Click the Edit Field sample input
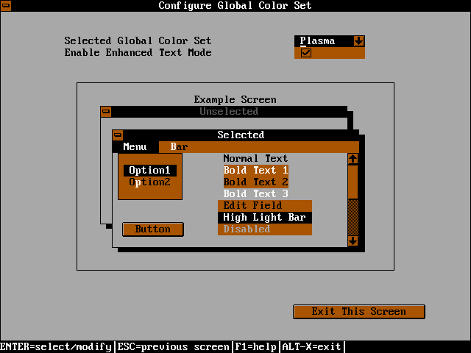The image size is (471, 353). pos(264,206)
